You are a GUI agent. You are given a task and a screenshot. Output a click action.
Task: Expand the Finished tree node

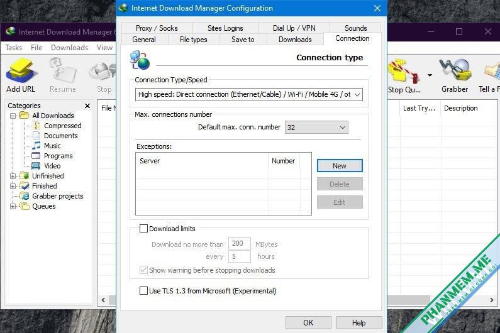click(13, 186)
